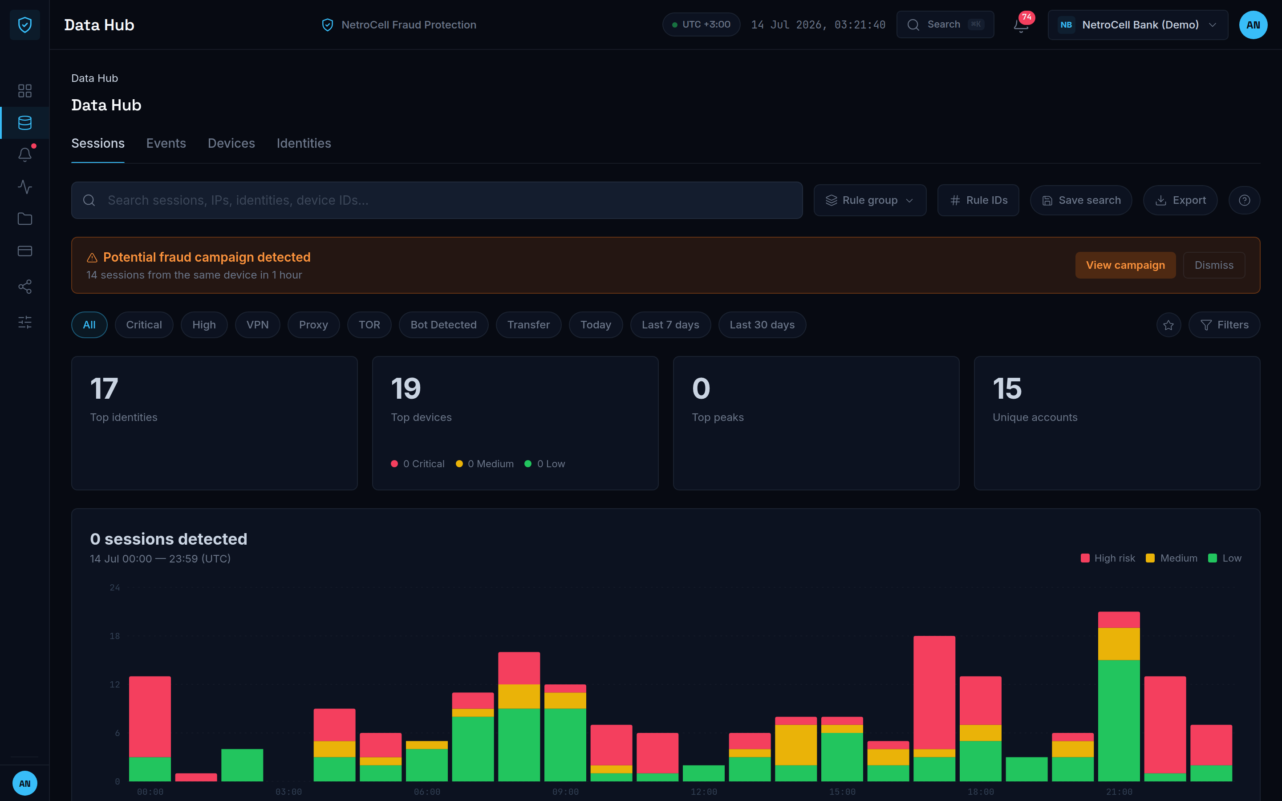
Task: Open the activity pulse icon in sidebar
Action: [x=25, y=186]
